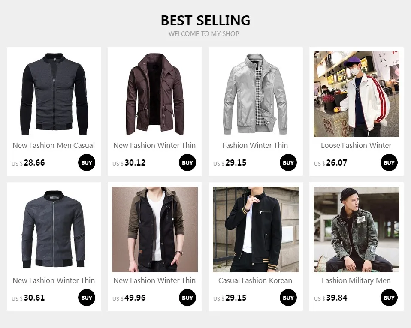Click the BEST SELLING heading
Image resolution: width=411 pixels, height=328 pixels.
coord(205,21)
